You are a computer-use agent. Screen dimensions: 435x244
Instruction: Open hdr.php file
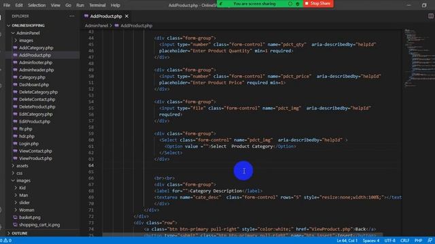[27, 136]
